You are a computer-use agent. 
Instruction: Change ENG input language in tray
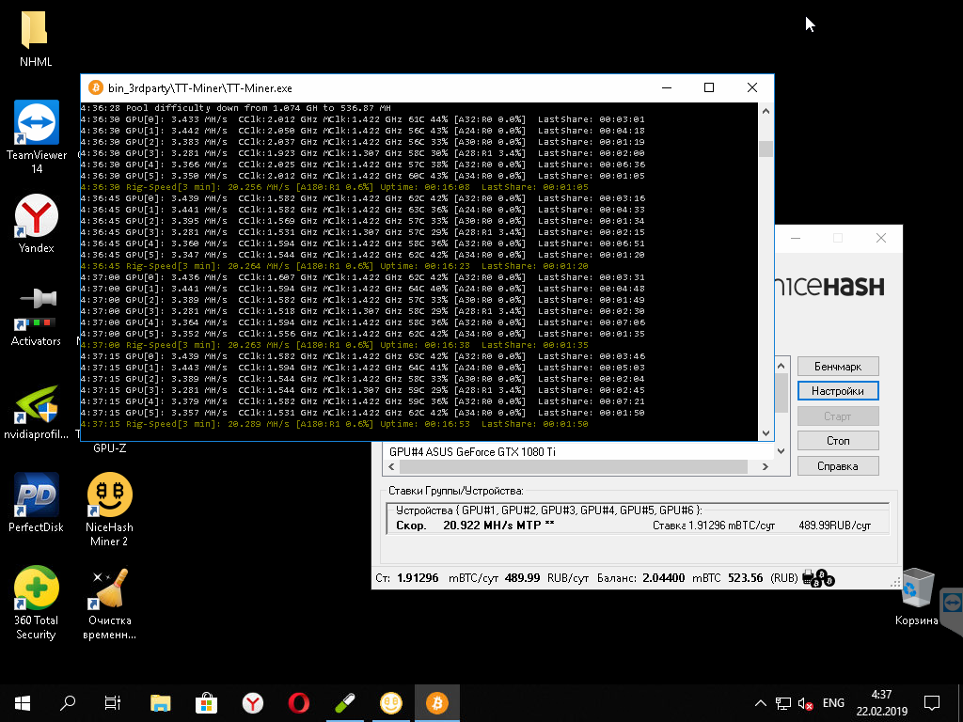point(833,703)
